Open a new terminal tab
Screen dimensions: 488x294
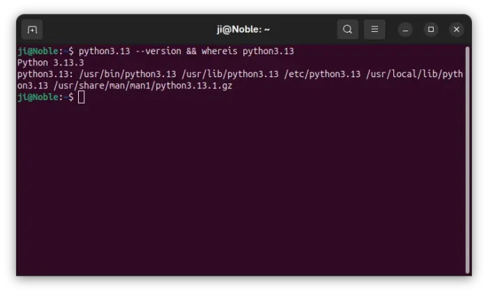click(x=32, y=30)
